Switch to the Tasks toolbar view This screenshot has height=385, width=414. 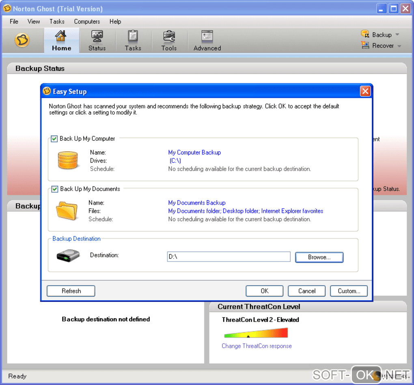pos(133,41)
